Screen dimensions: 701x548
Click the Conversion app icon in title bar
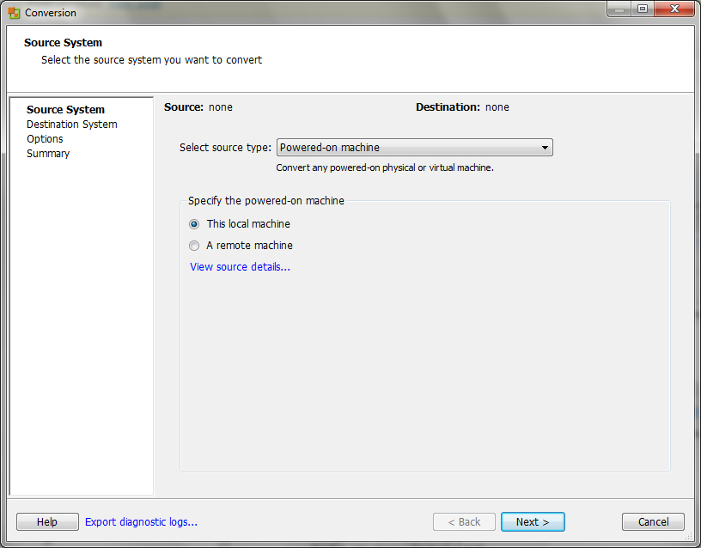(14, 13)
